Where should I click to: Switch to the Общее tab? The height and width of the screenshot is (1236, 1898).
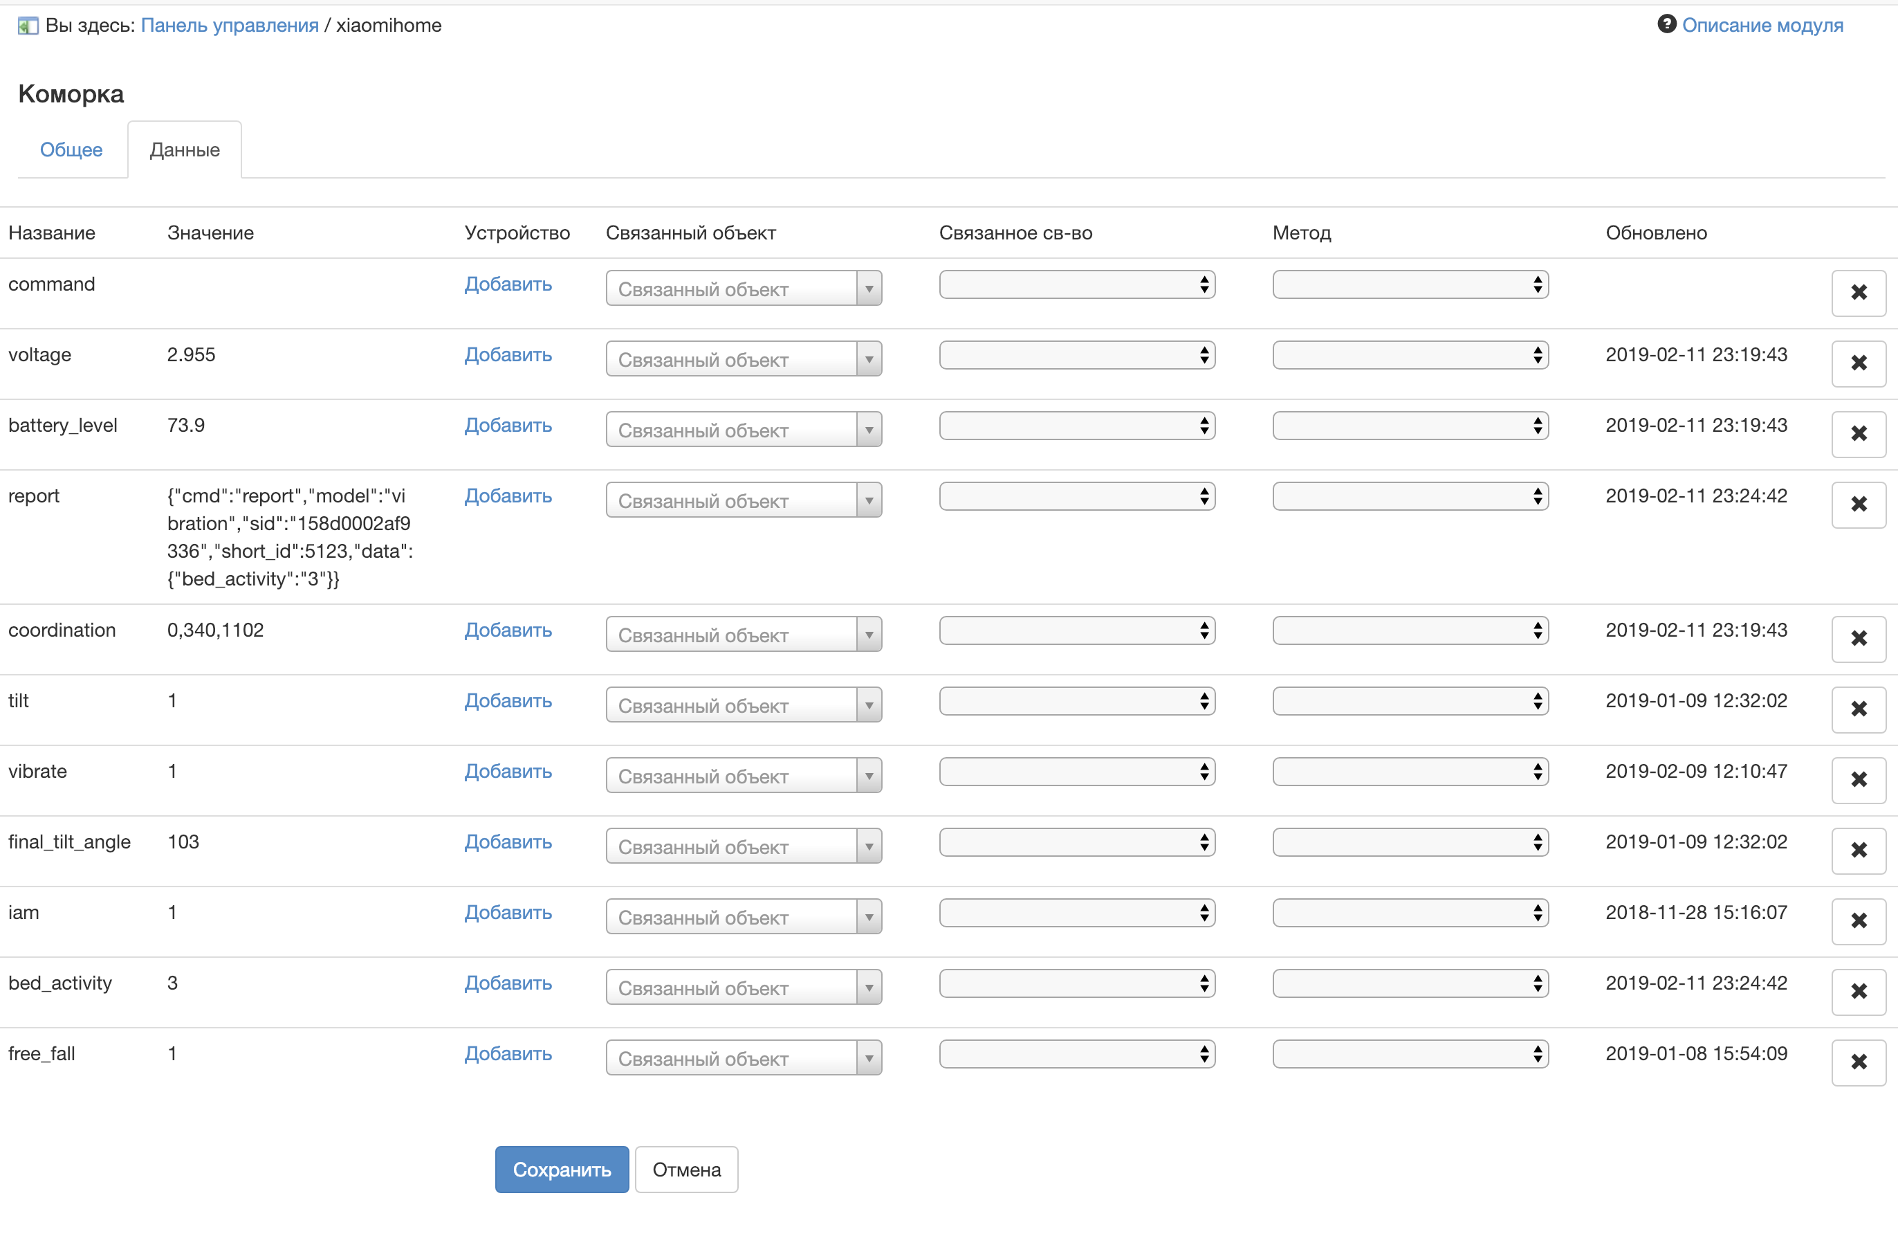pos(71,150)
